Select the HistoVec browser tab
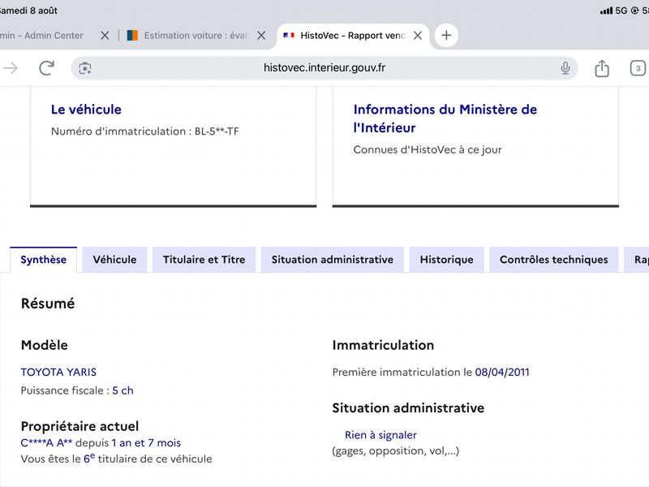 click(x=352, y=36)
